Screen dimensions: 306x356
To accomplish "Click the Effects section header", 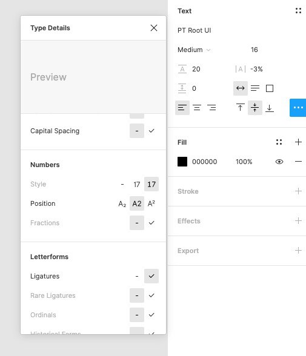I will tap(189, 221).
